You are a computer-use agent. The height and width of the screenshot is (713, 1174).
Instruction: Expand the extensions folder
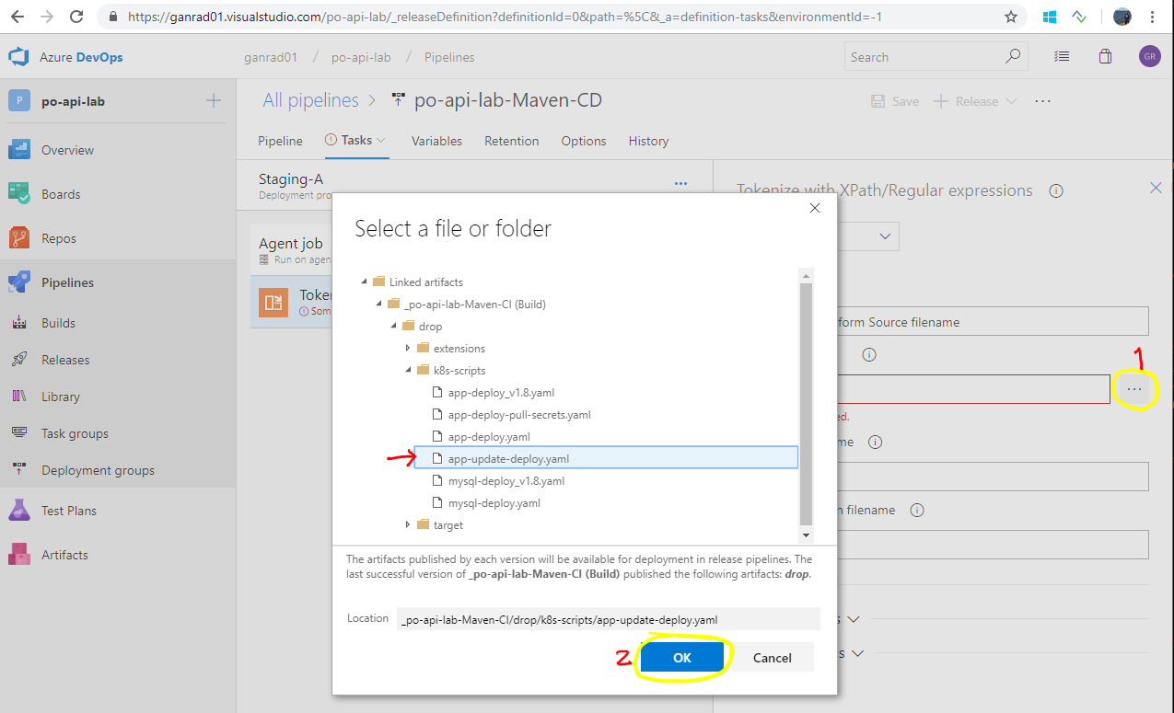click(409, 349)
